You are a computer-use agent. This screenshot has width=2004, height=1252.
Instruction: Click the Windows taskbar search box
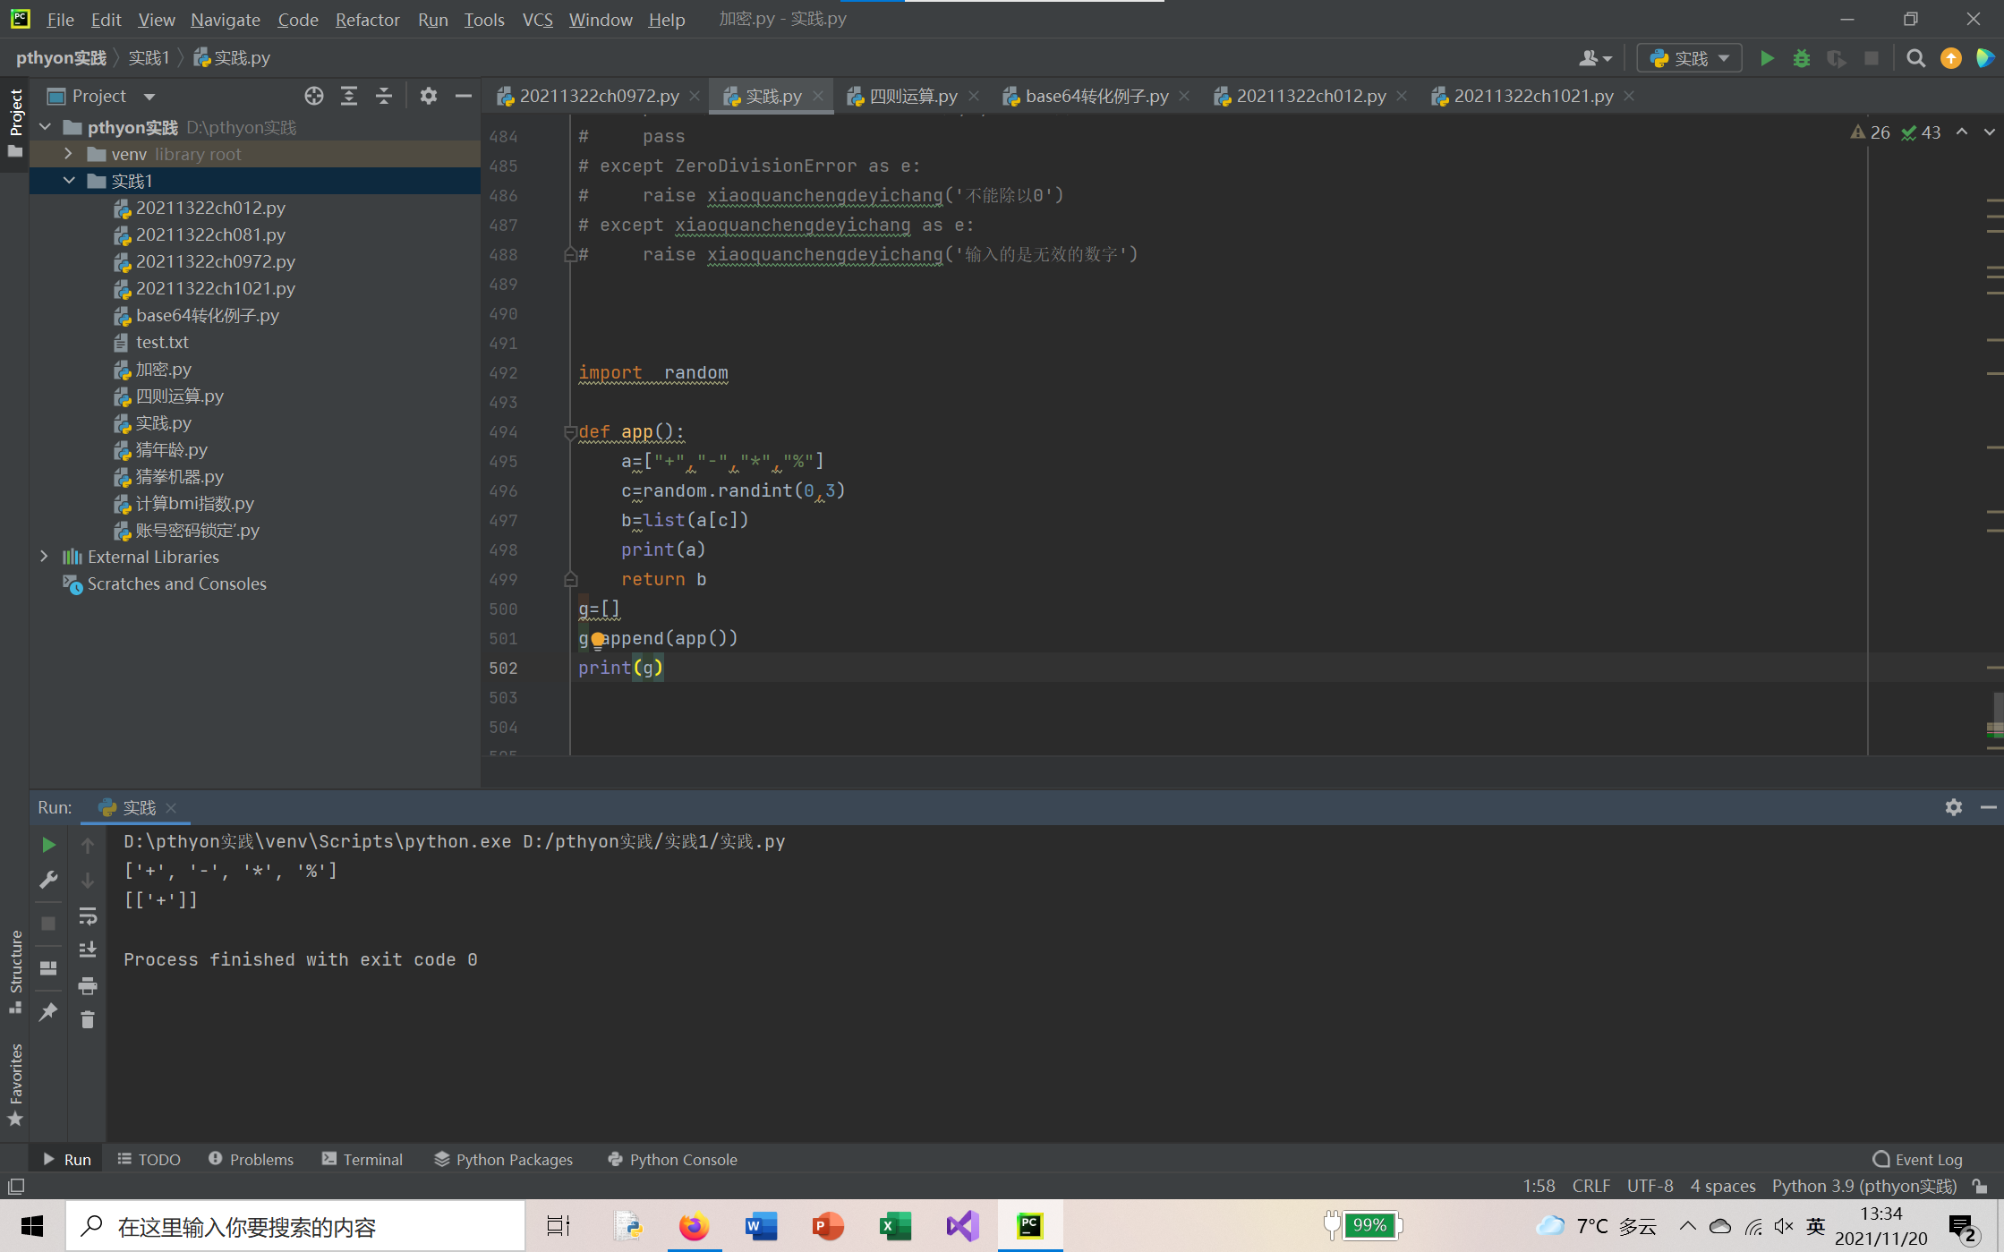[x=295, y=1226]
